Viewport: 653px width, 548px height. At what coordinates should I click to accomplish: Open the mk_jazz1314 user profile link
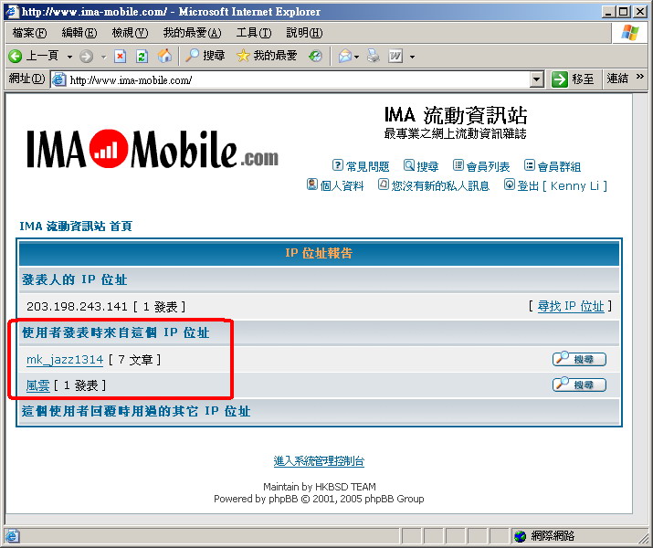tap(65, 360)
